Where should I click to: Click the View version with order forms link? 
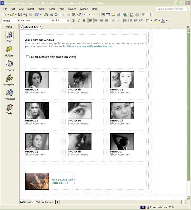(x=89, y=46)
